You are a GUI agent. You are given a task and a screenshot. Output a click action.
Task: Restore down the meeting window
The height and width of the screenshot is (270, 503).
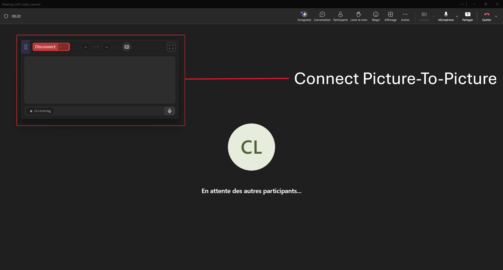point(486,4)
